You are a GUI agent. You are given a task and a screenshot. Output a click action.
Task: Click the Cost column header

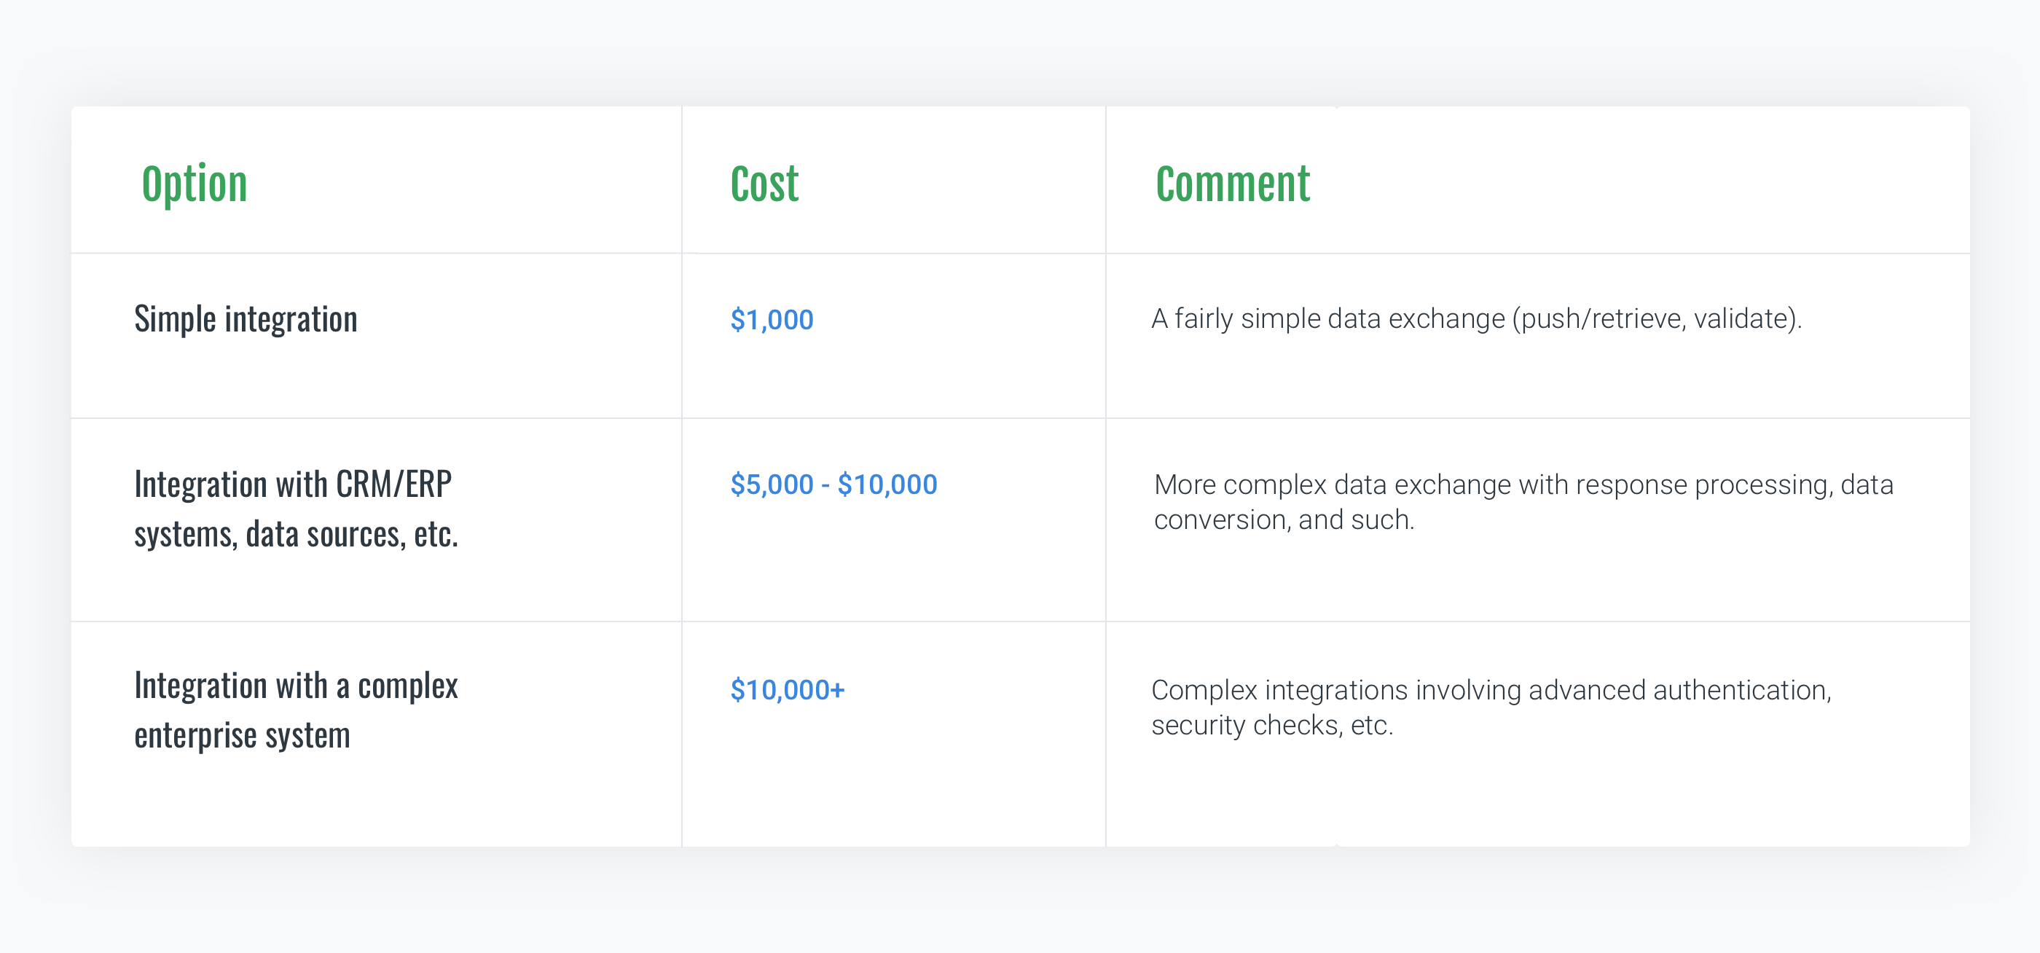pos(764,184)
